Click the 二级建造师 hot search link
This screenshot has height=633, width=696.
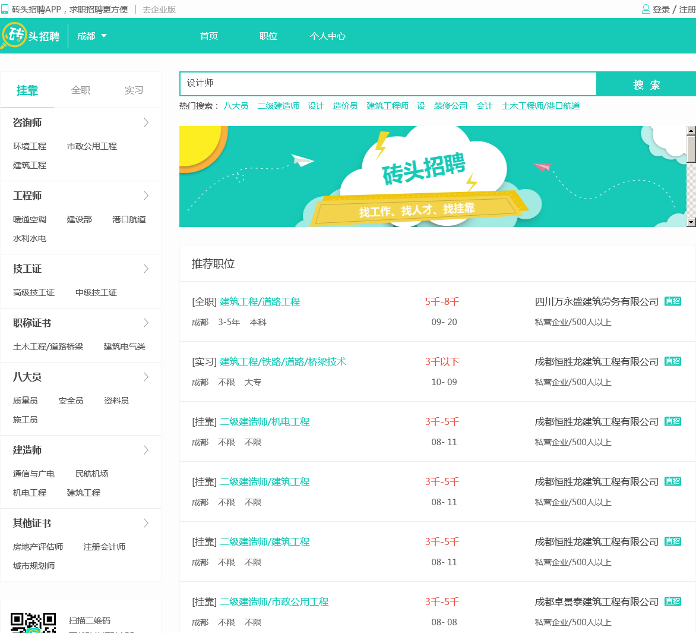(278, 106)
